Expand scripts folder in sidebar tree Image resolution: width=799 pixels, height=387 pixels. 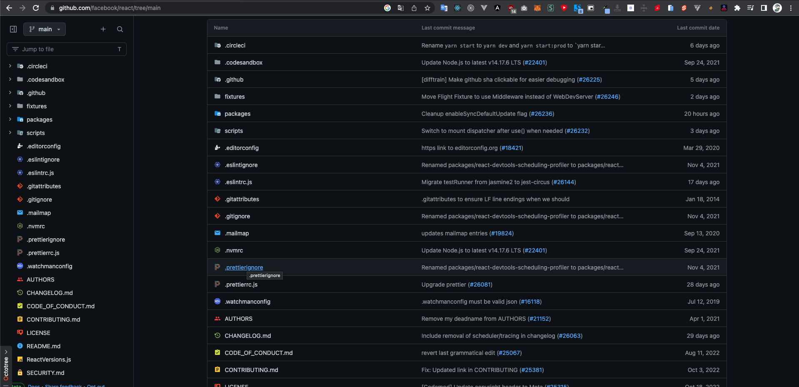10,132
